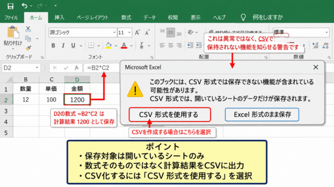The width and height of the screenshot is (334, 187).
Task: Click cell C2 containing 100
Action: click(x=51, y=99)
